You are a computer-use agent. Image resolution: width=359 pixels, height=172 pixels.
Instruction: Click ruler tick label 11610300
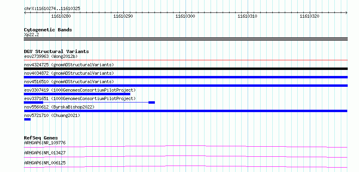click(x=185, y=16)
